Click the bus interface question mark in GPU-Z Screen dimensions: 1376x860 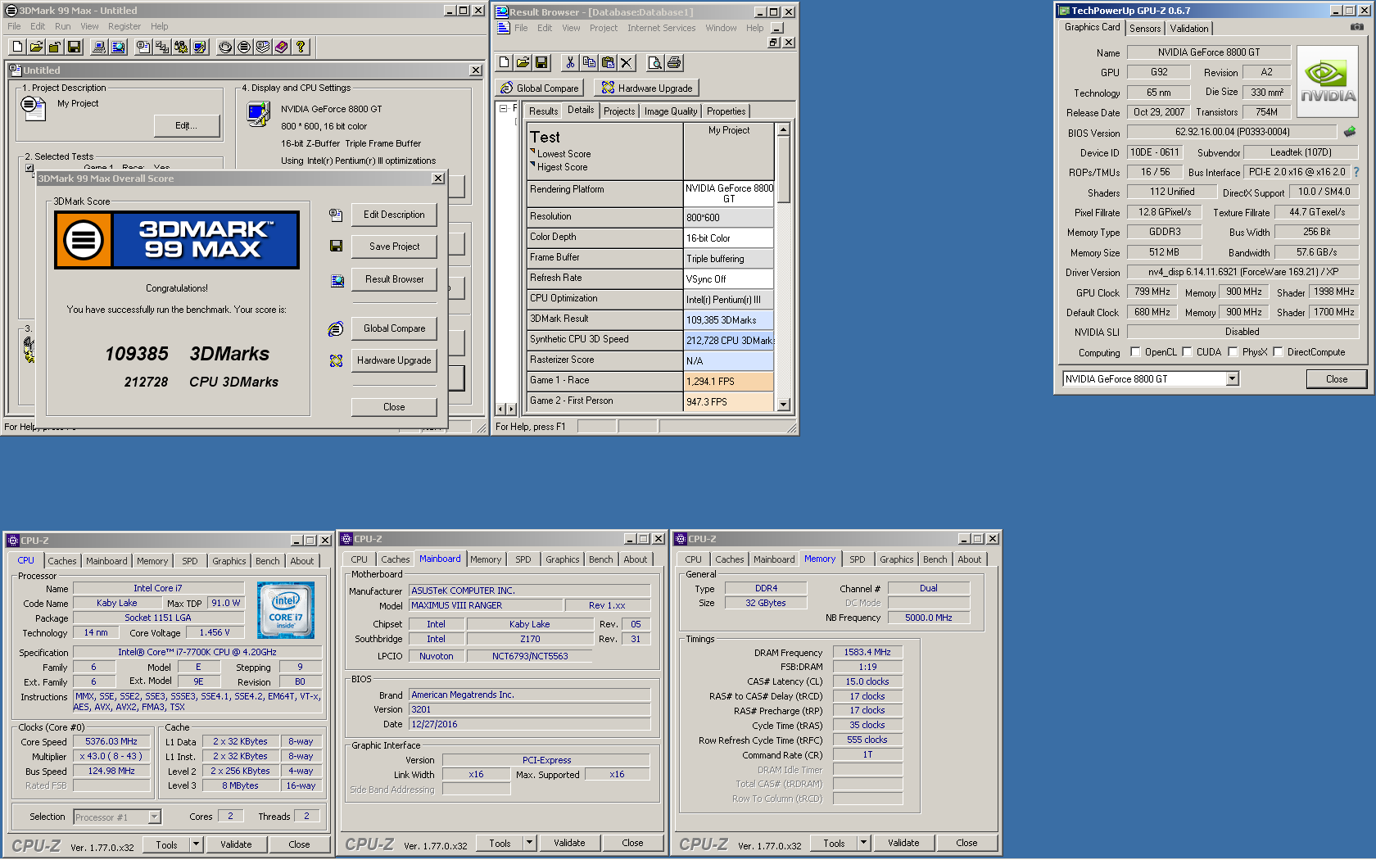point(1356,172)
